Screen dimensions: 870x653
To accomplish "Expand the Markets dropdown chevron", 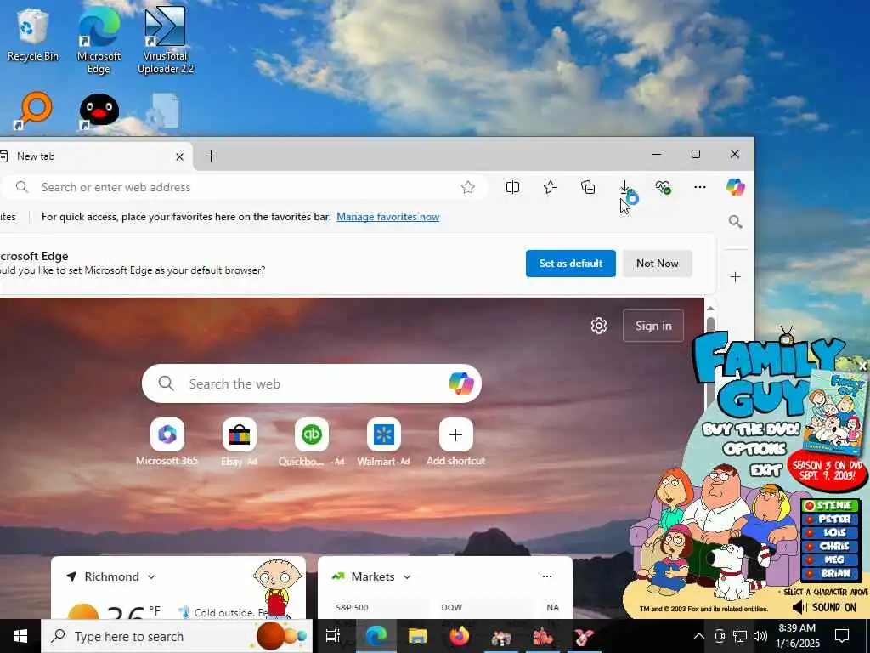I will pyautogui.click(x=407, y=577).
